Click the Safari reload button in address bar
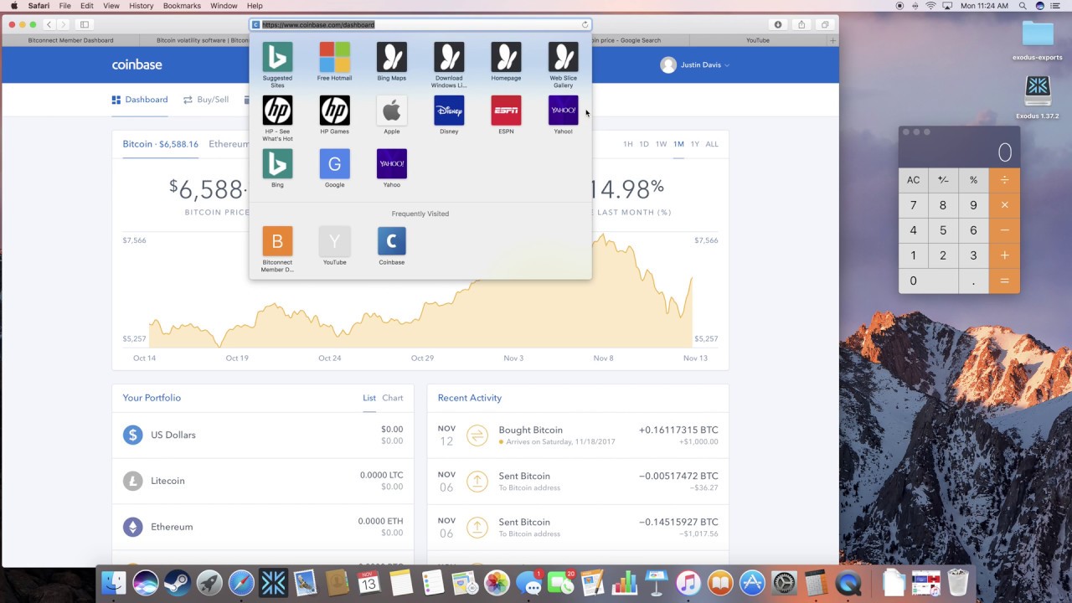 585,24
